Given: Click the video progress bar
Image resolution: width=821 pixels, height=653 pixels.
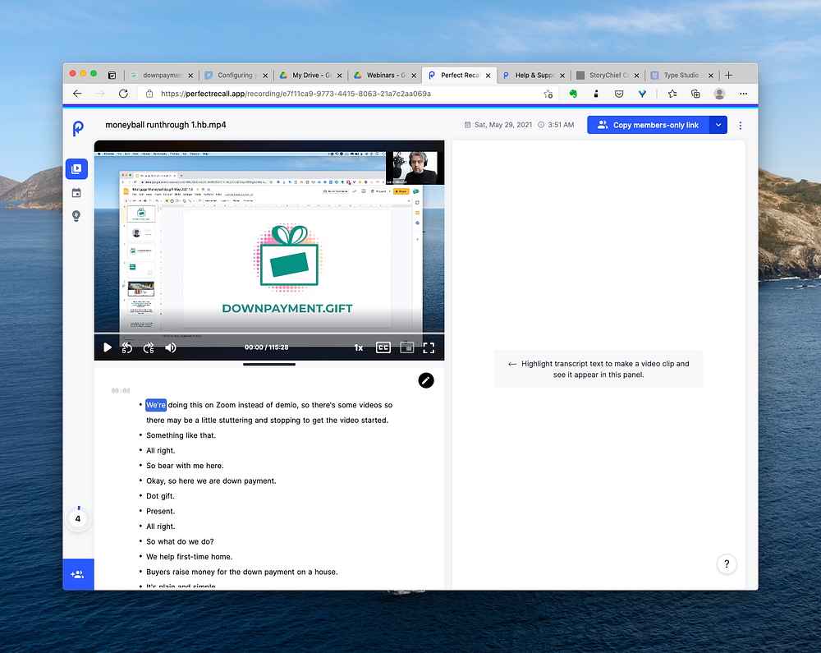Looking at the screenshot, I should tap(269, 333).
